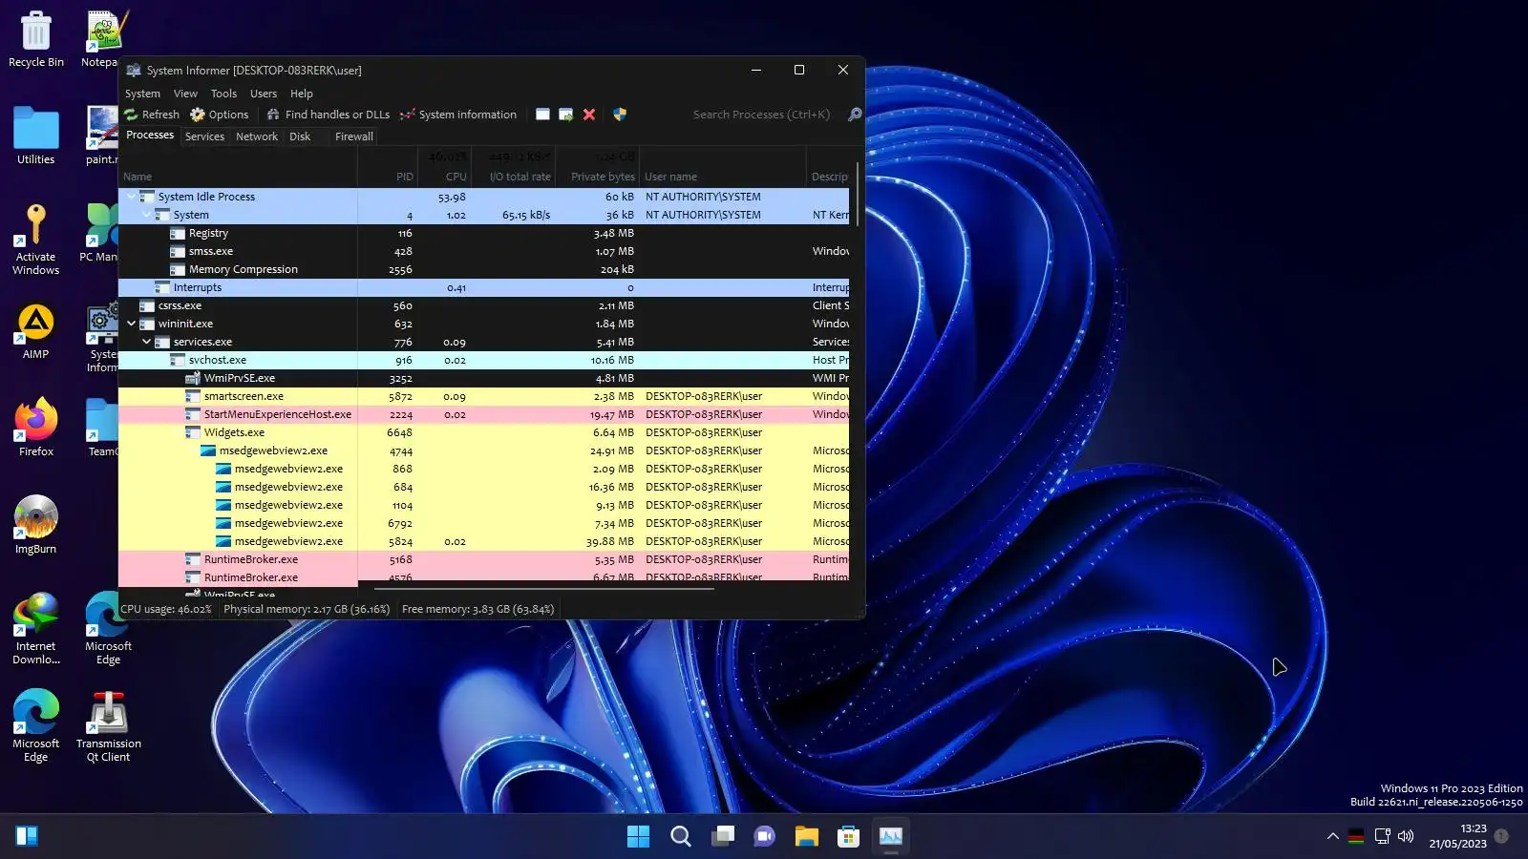The width and height of the screenshot is (1528, 859).
Task: Show hidden tray icons
Action: click(x=1333, y=837)
